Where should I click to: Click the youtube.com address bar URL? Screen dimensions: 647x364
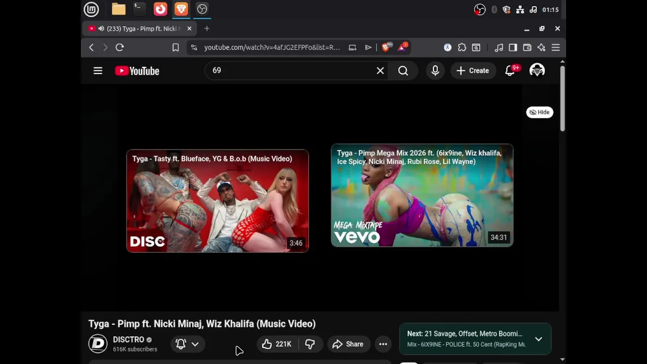click(x=272, y=48)
